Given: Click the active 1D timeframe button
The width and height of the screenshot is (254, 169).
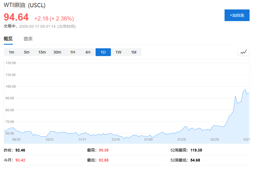Looking at the screenshot, I should point(103,52).
